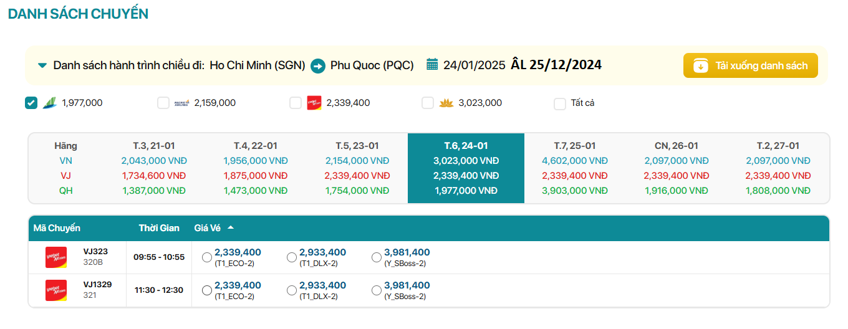The image size is (848, 329).
Task: Select Y_SBoss-2 fare radio for VJ1329
Action: pos(377,290)
